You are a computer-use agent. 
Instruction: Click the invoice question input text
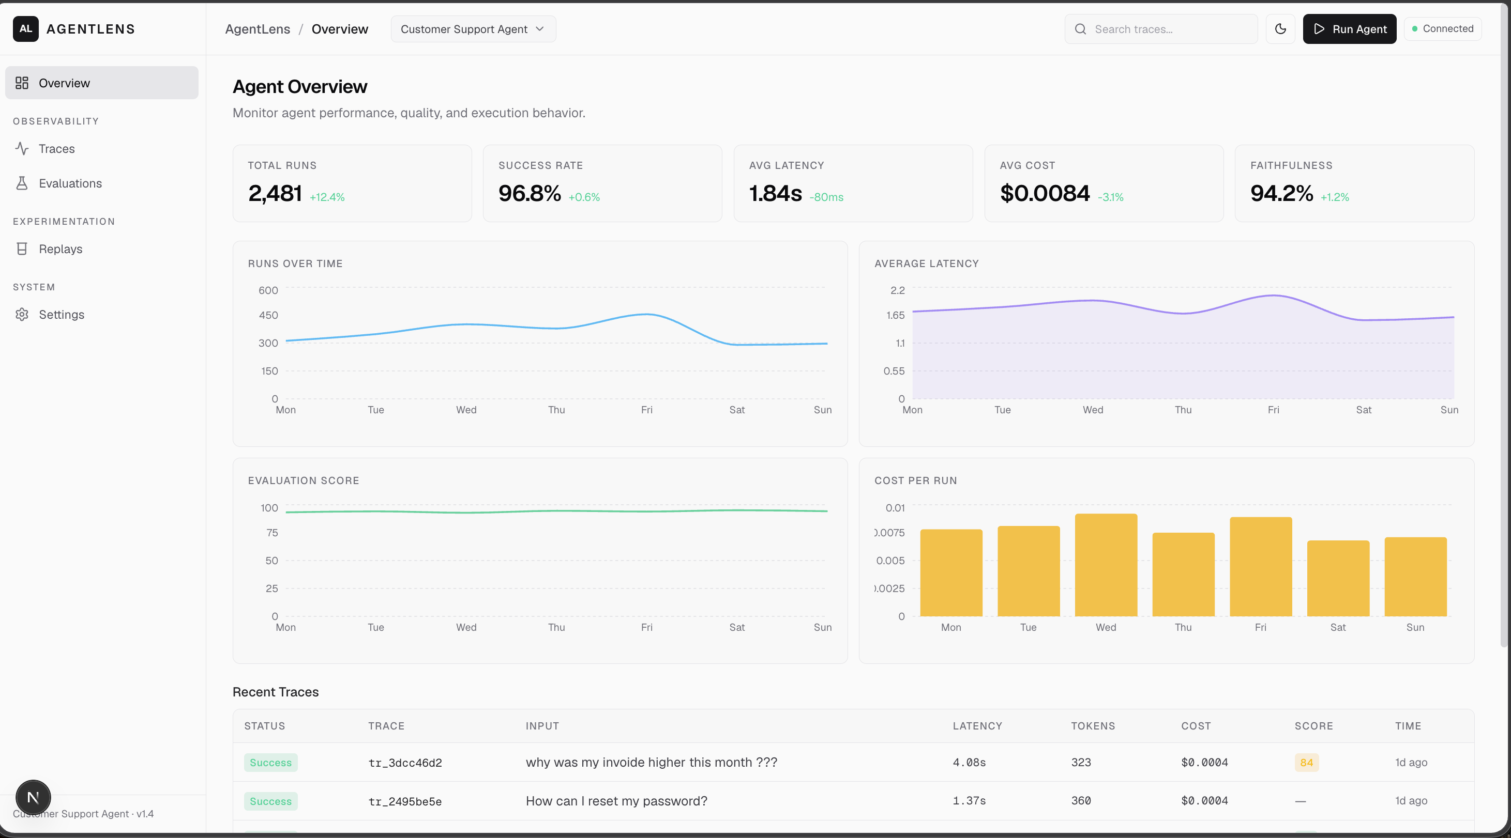[651, 762]
